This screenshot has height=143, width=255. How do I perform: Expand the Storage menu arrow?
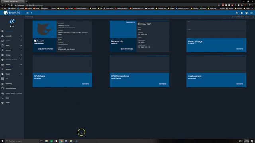click(21, 55)
